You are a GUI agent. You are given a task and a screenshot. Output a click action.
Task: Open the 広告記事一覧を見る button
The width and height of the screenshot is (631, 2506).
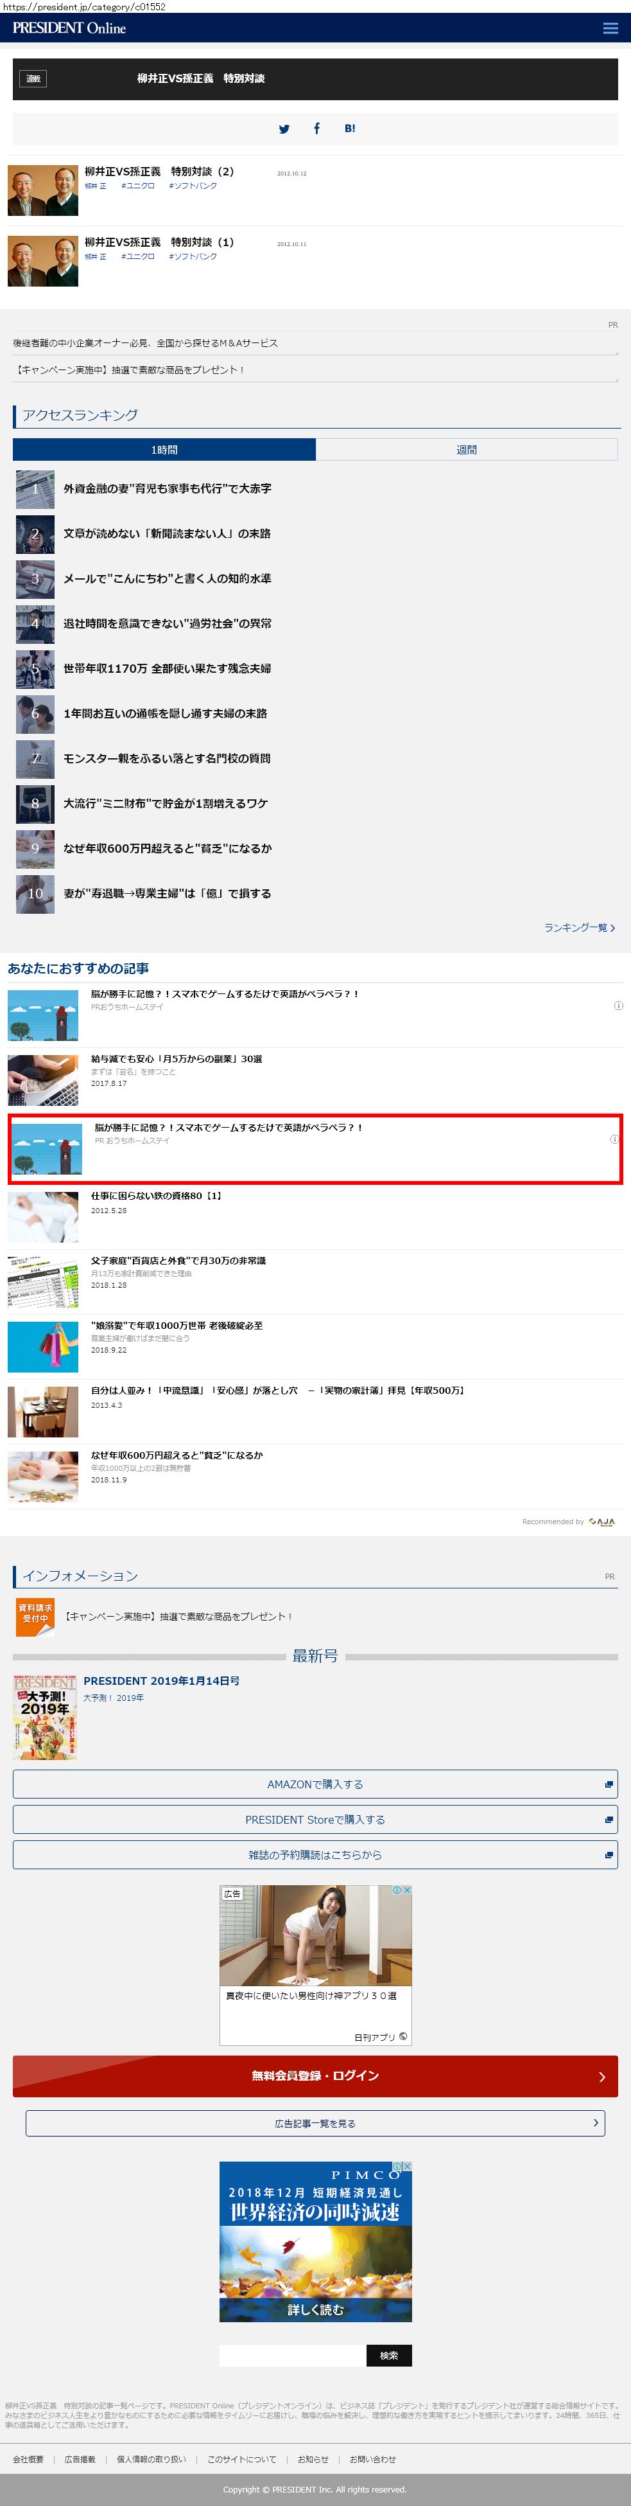coord(315,2122)
